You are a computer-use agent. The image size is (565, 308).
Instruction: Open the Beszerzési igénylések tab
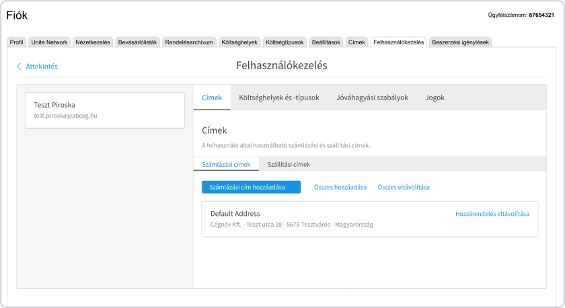point(461,42)
